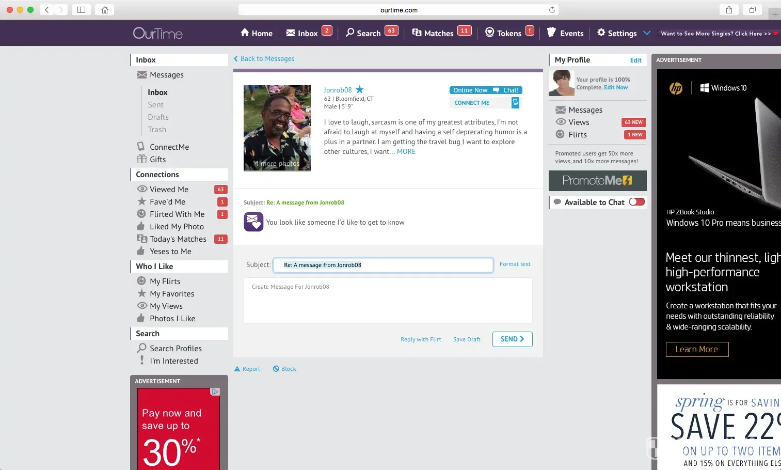Click the Safari home toolbar icon
Viewport: 781px width, 470px height.
(105, 10)
